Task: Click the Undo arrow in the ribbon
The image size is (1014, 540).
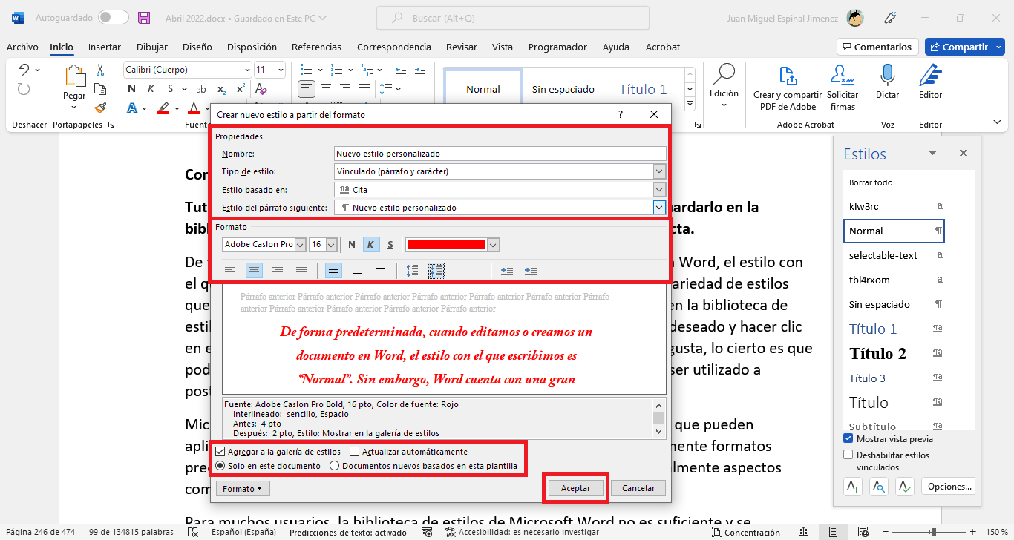Action: click(x=23, y=70)
